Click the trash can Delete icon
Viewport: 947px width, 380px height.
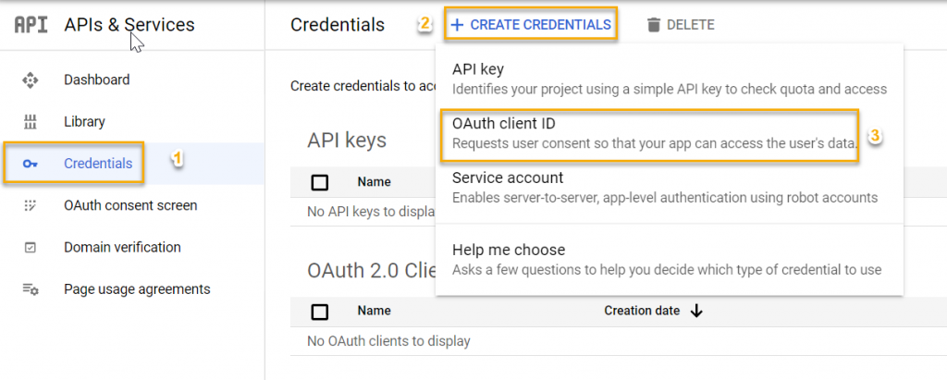tap(654, 25)
